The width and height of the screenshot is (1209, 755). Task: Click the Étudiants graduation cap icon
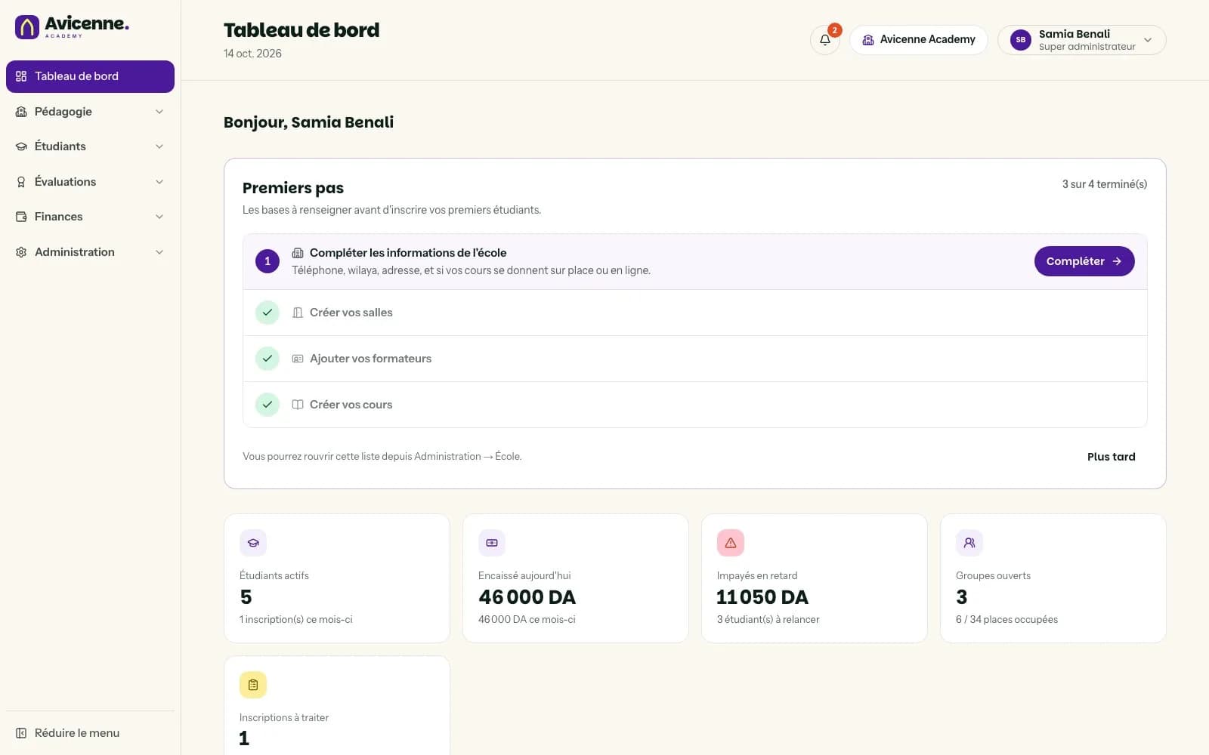[x=21, y=146]
